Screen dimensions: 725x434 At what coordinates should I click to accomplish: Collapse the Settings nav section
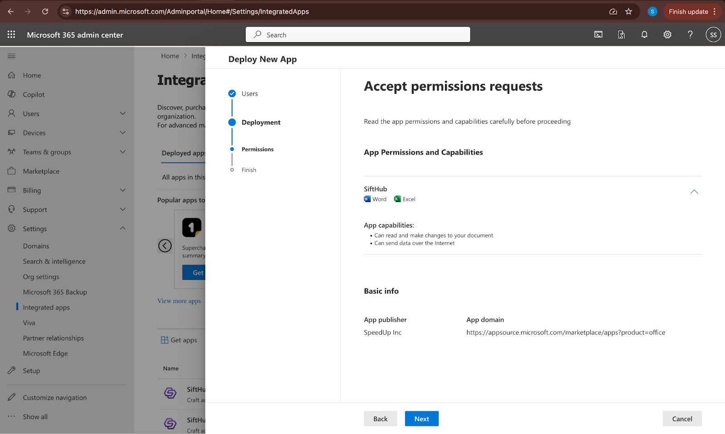(122, 229)
